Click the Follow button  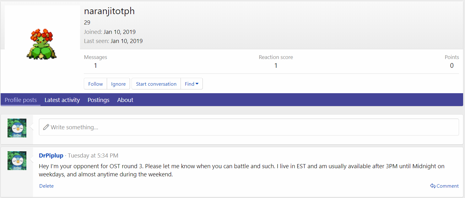click(x=95, y=84)
